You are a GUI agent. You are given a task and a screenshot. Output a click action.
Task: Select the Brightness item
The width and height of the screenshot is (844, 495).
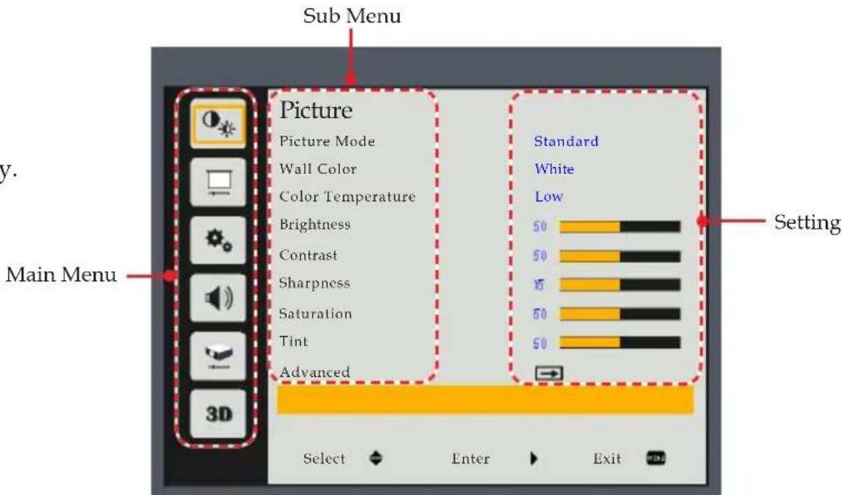[315, 225]
